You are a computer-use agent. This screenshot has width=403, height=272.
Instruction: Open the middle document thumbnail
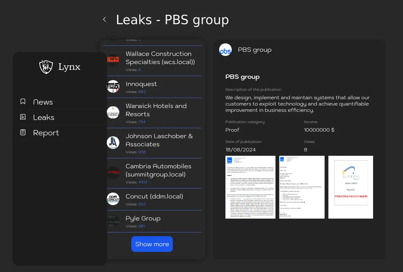pyautogui.click(x=302, y=187)
